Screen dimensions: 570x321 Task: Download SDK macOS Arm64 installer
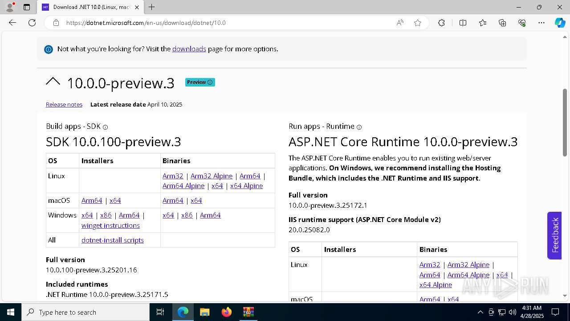92,201
